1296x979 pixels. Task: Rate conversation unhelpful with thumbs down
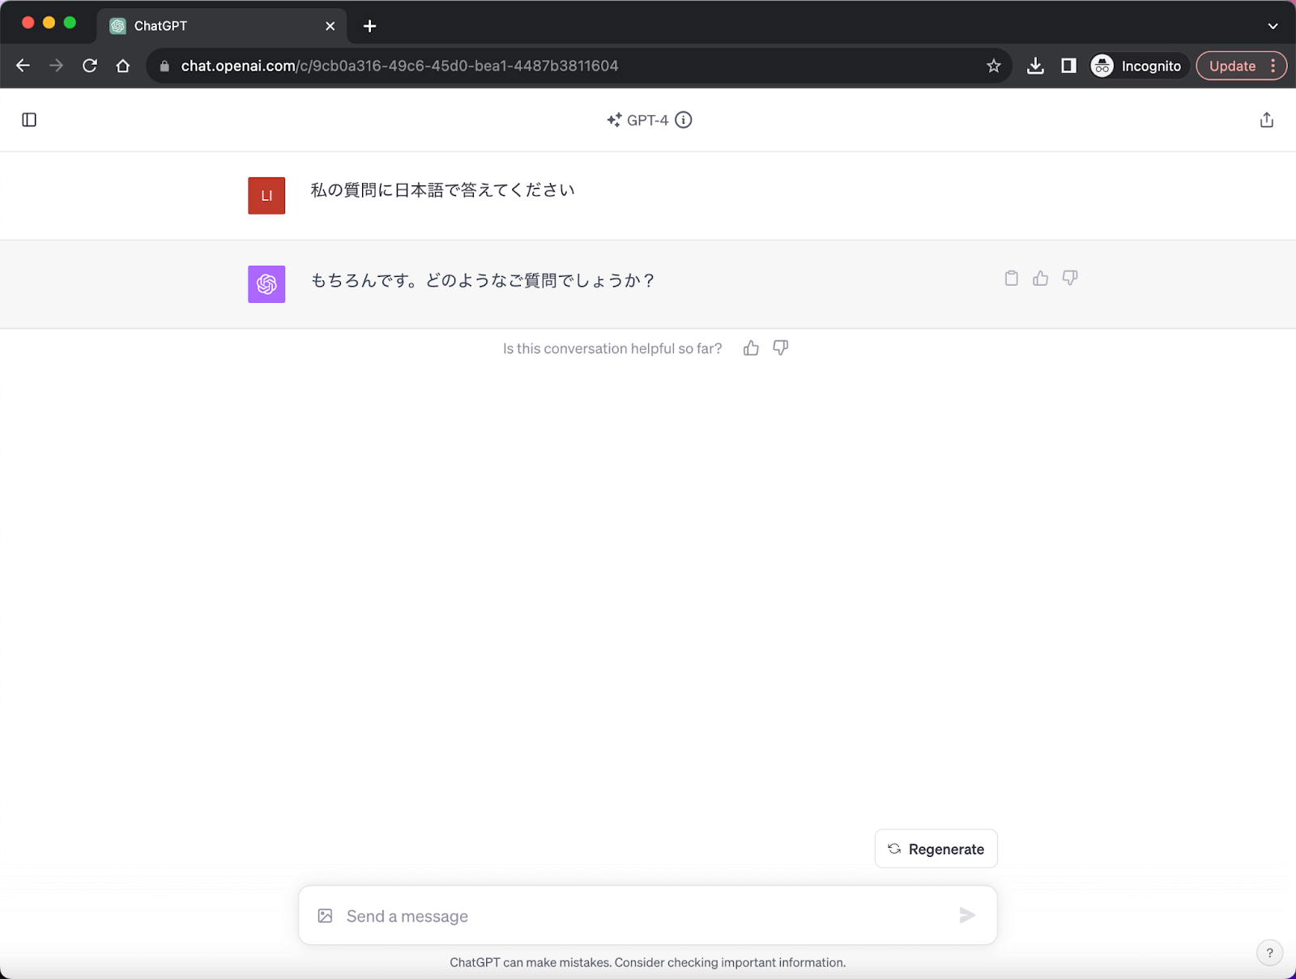point(781,348)
